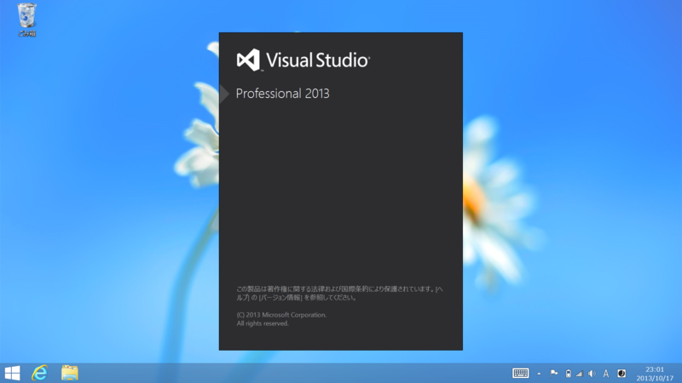This screenshot has height=383, width=682.
Task: Switch the IME input mode 'A' indicator
Action: [x=606, y=374]
